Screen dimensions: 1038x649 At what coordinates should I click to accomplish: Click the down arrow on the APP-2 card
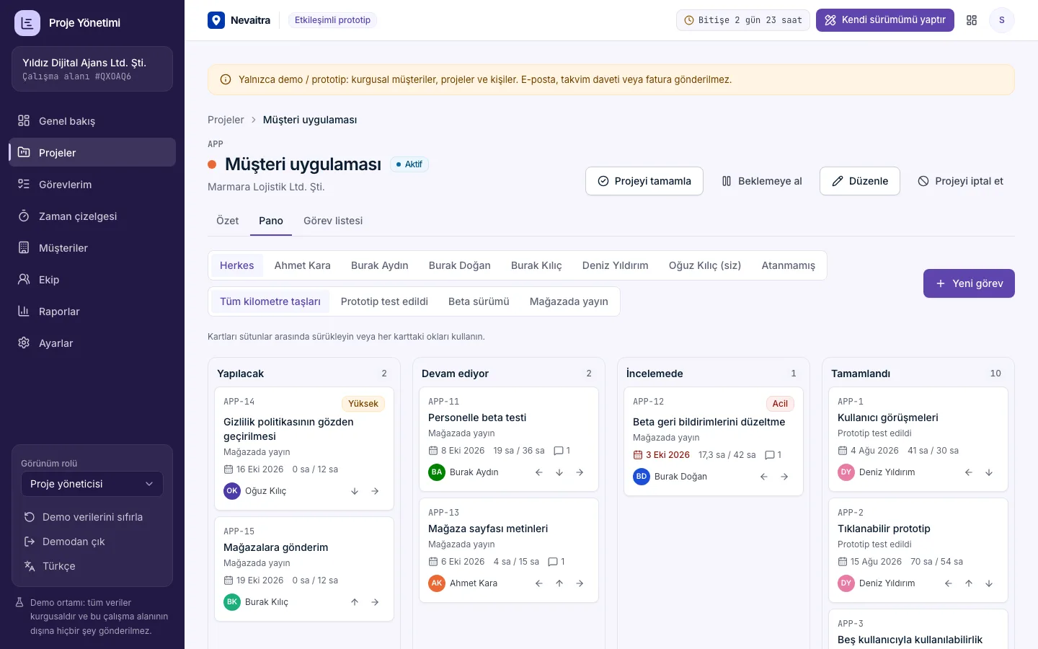pos(989,583)
